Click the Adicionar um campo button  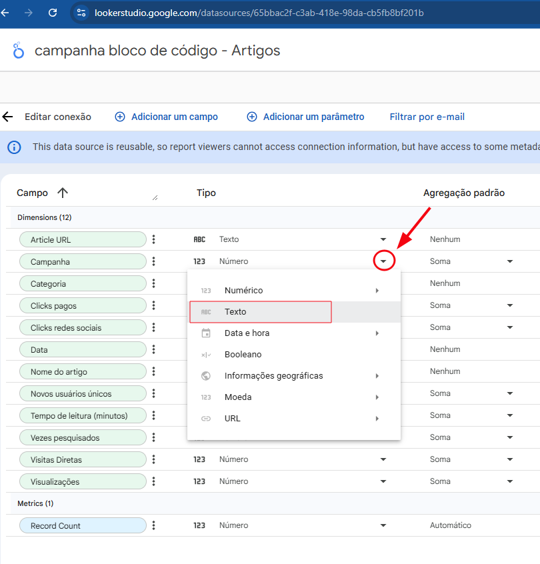pos(166,116)
